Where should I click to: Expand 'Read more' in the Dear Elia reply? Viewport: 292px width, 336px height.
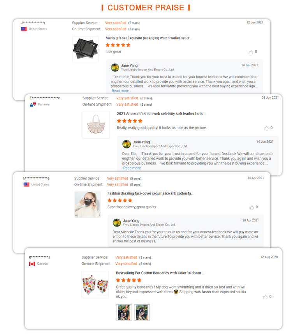pyautogui.click(x=132, y=168)
